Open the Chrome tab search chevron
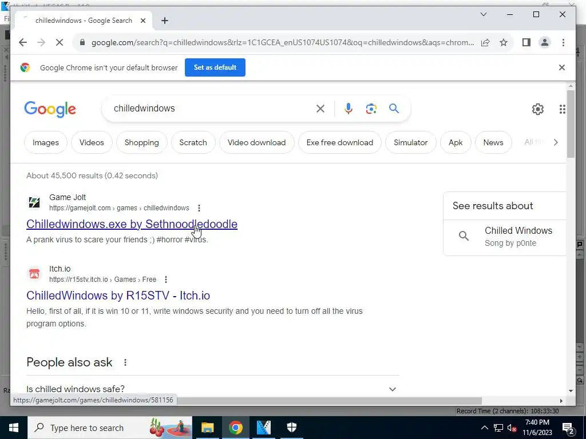This screenshot has width=586, height=439. [483, 14]
